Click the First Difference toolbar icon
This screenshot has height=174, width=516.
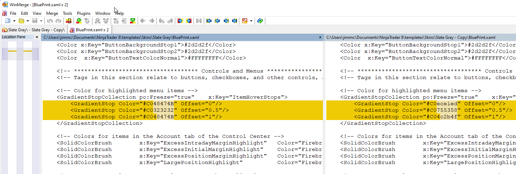coord(116,21)
